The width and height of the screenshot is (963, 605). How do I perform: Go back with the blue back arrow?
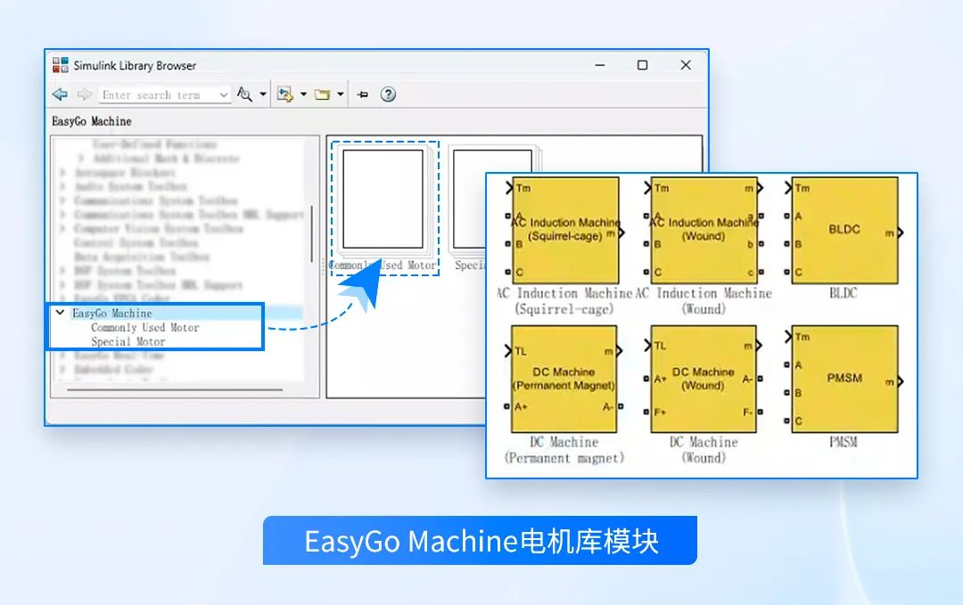click(61, 94)
